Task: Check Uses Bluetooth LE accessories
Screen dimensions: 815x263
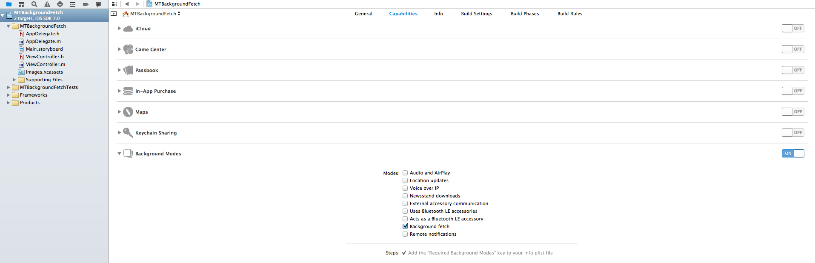Action: click(x=405, y=211)
